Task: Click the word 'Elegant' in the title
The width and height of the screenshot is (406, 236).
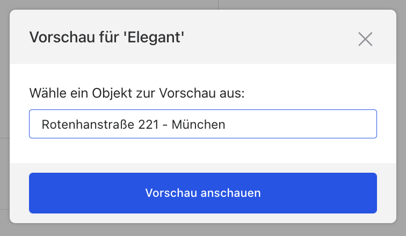Action: (x=159, y=38)
